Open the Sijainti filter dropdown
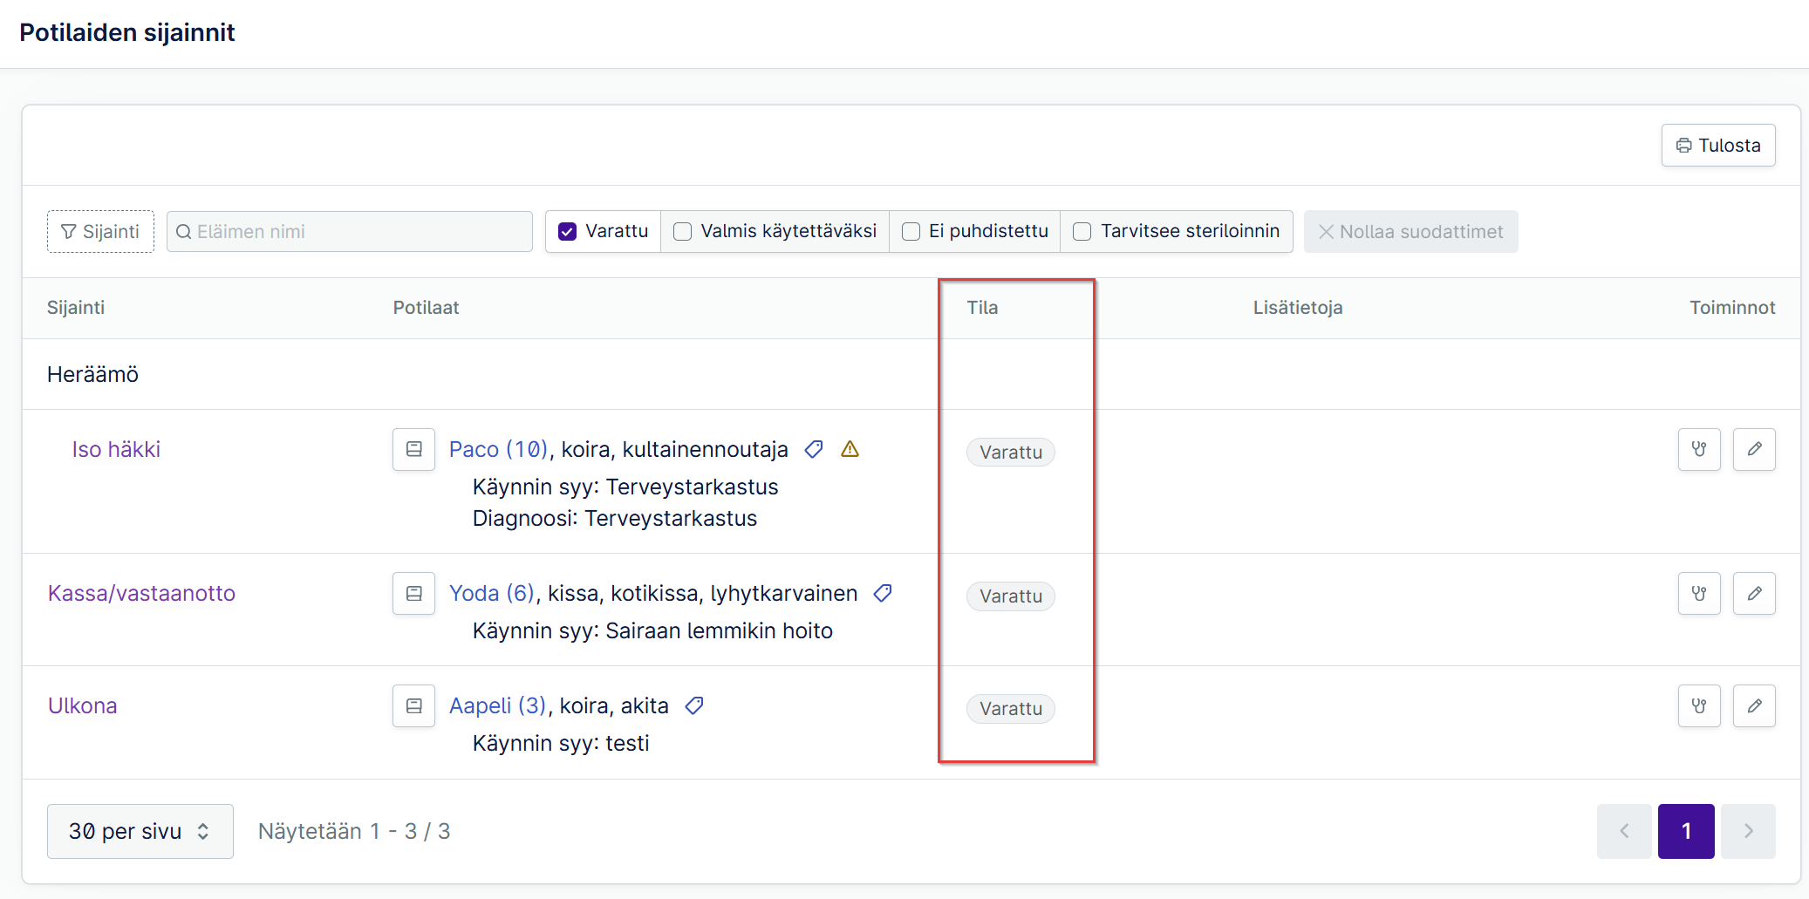1809x899 pixels. pyautogui.click(x=100, y=231)
